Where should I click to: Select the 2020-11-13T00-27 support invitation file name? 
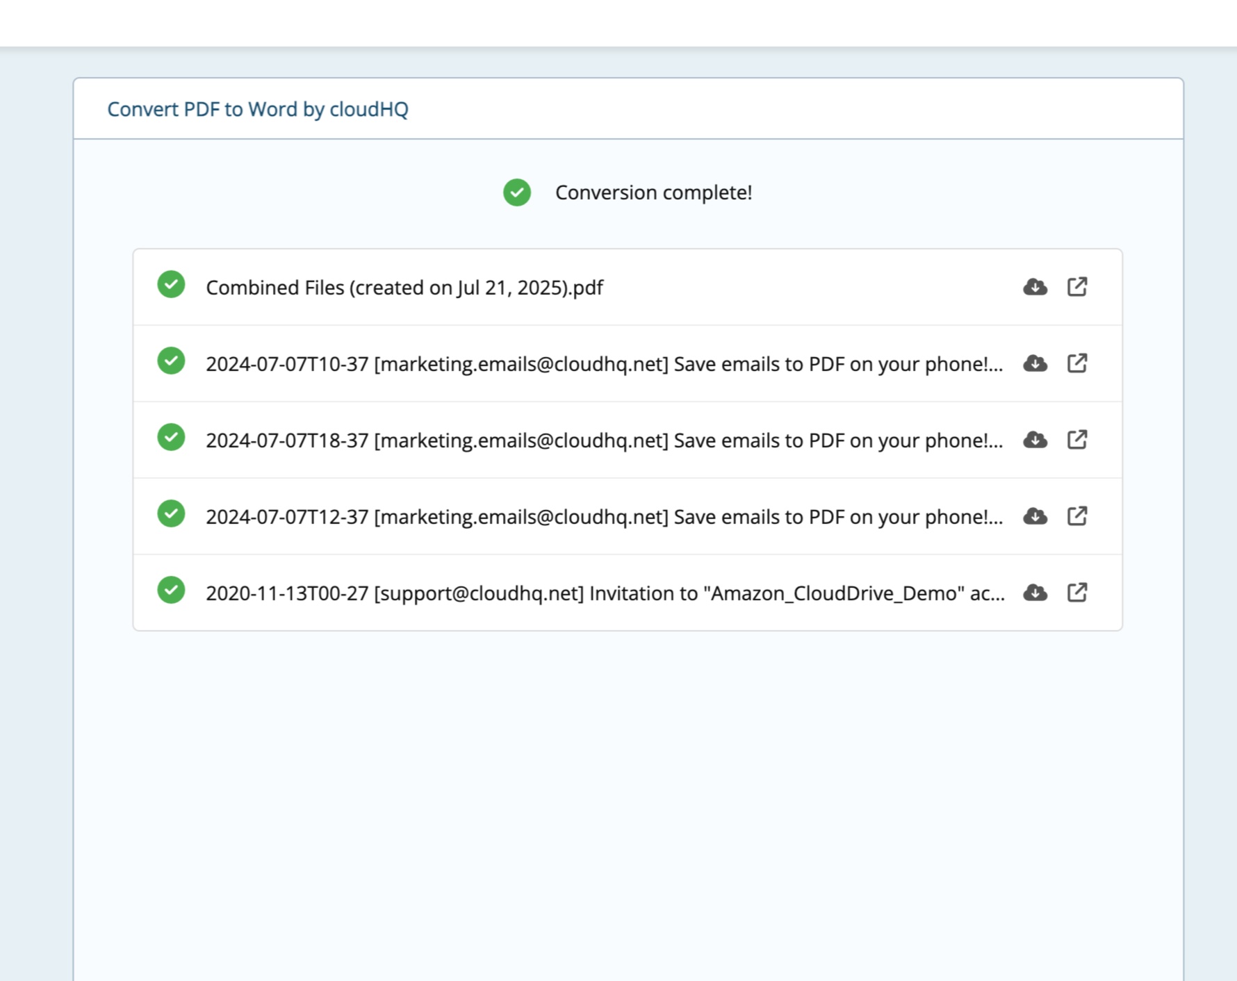click(x=605, y=593)
